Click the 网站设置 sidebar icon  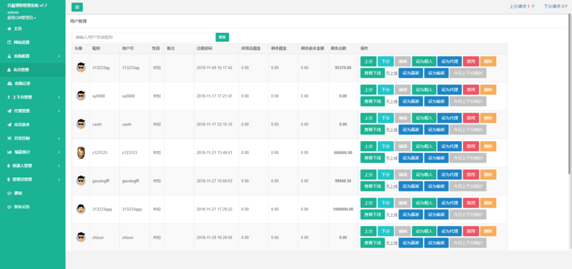tap(9, 42)
